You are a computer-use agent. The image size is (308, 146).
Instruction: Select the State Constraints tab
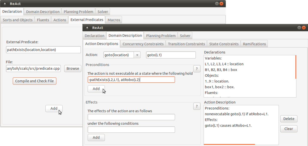click(224, 44)
